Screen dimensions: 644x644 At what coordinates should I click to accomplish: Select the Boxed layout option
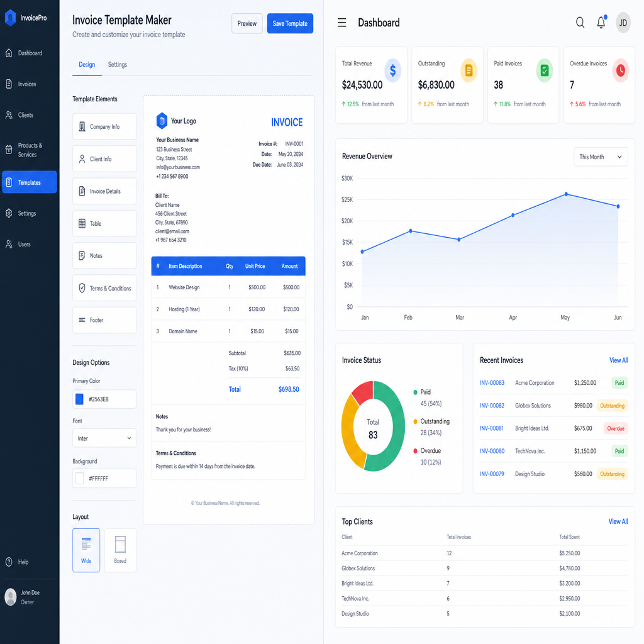(x=120, y=550)
